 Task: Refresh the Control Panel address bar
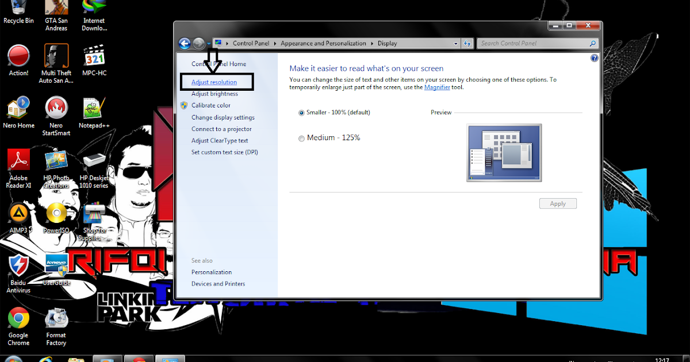point(467,43)
